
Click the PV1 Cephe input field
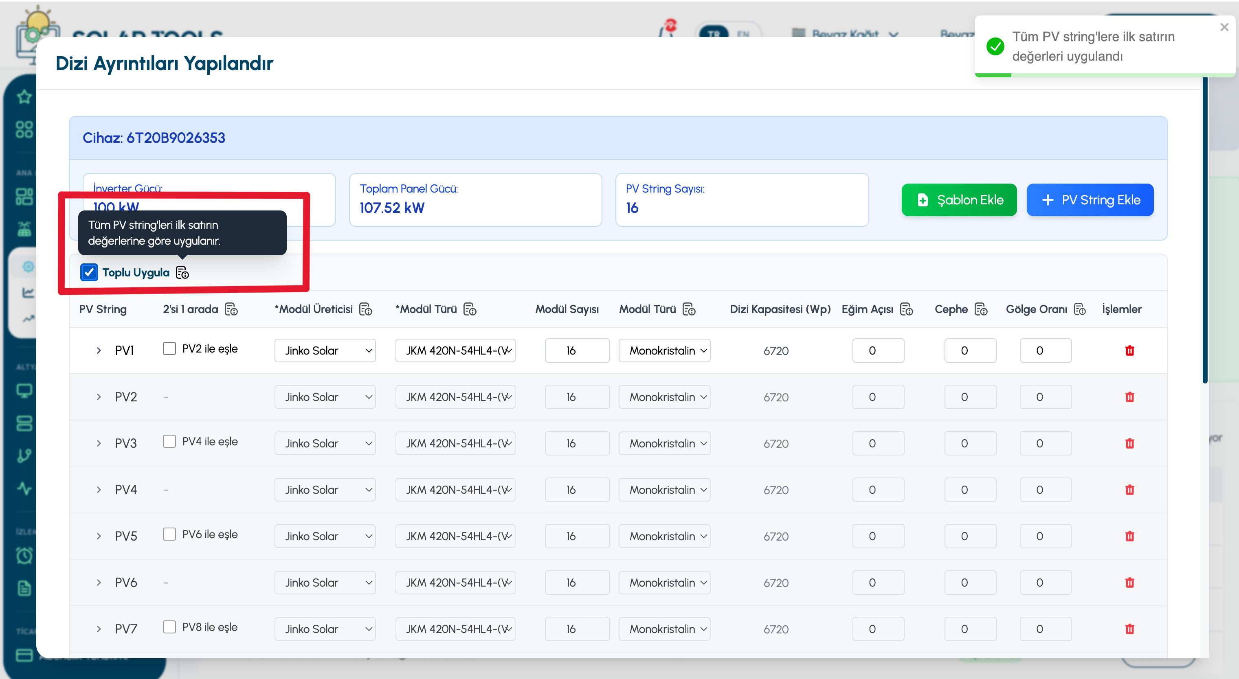pyautogui.click(x=970, y=350)
